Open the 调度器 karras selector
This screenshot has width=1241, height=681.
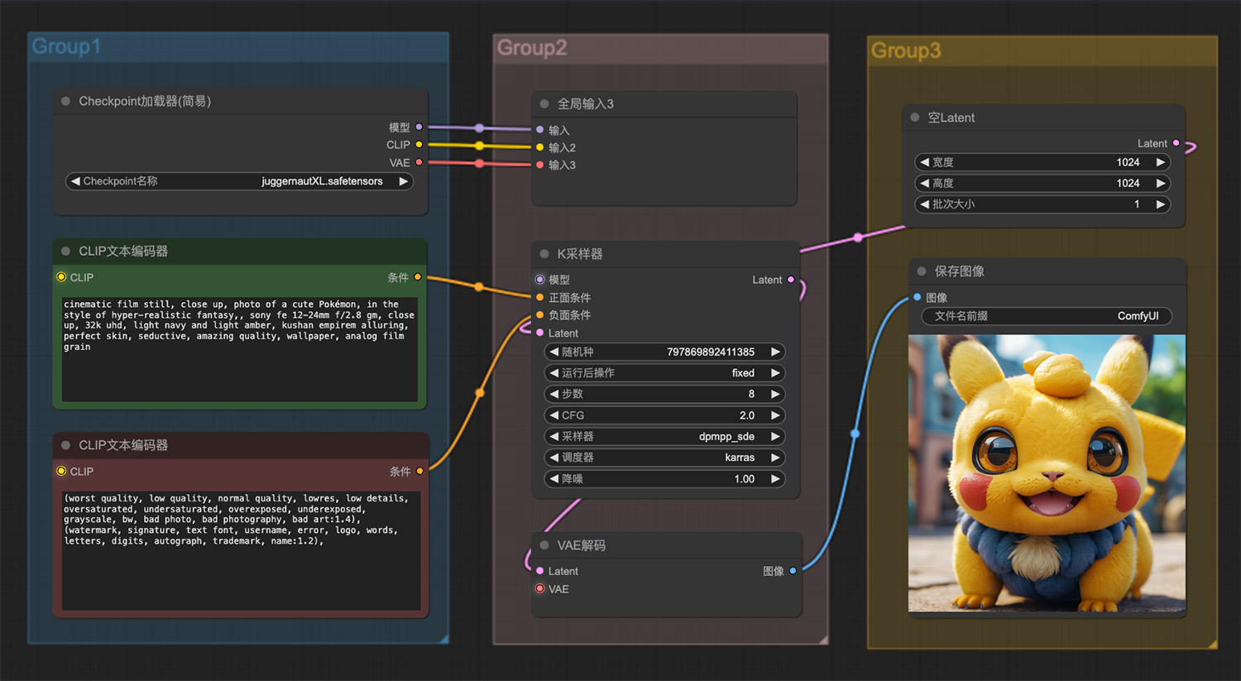(664, 458)
